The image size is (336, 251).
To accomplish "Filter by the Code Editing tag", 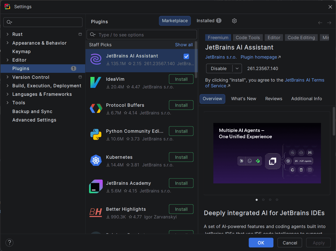I will tap(301, 37).
